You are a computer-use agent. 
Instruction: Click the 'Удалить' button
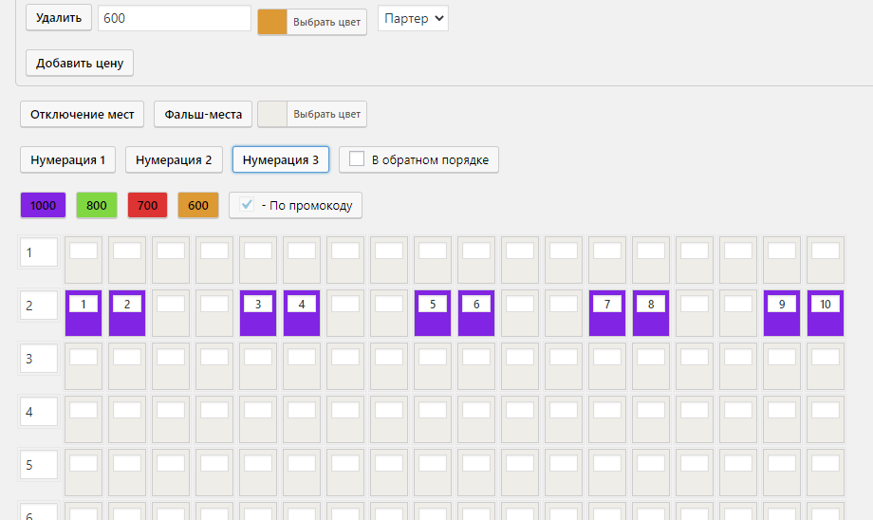pos(59,18)
